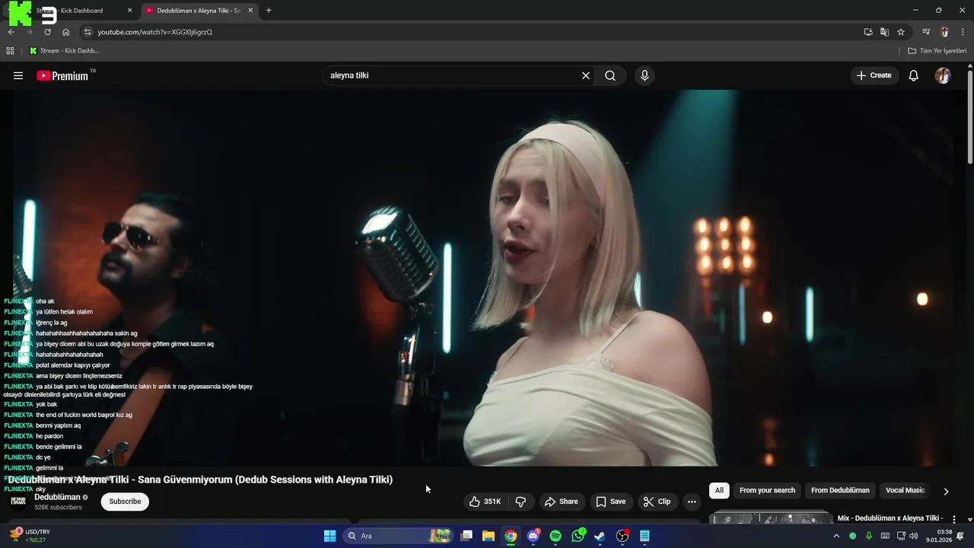Select From Dedublüman chip

[840, 490]
